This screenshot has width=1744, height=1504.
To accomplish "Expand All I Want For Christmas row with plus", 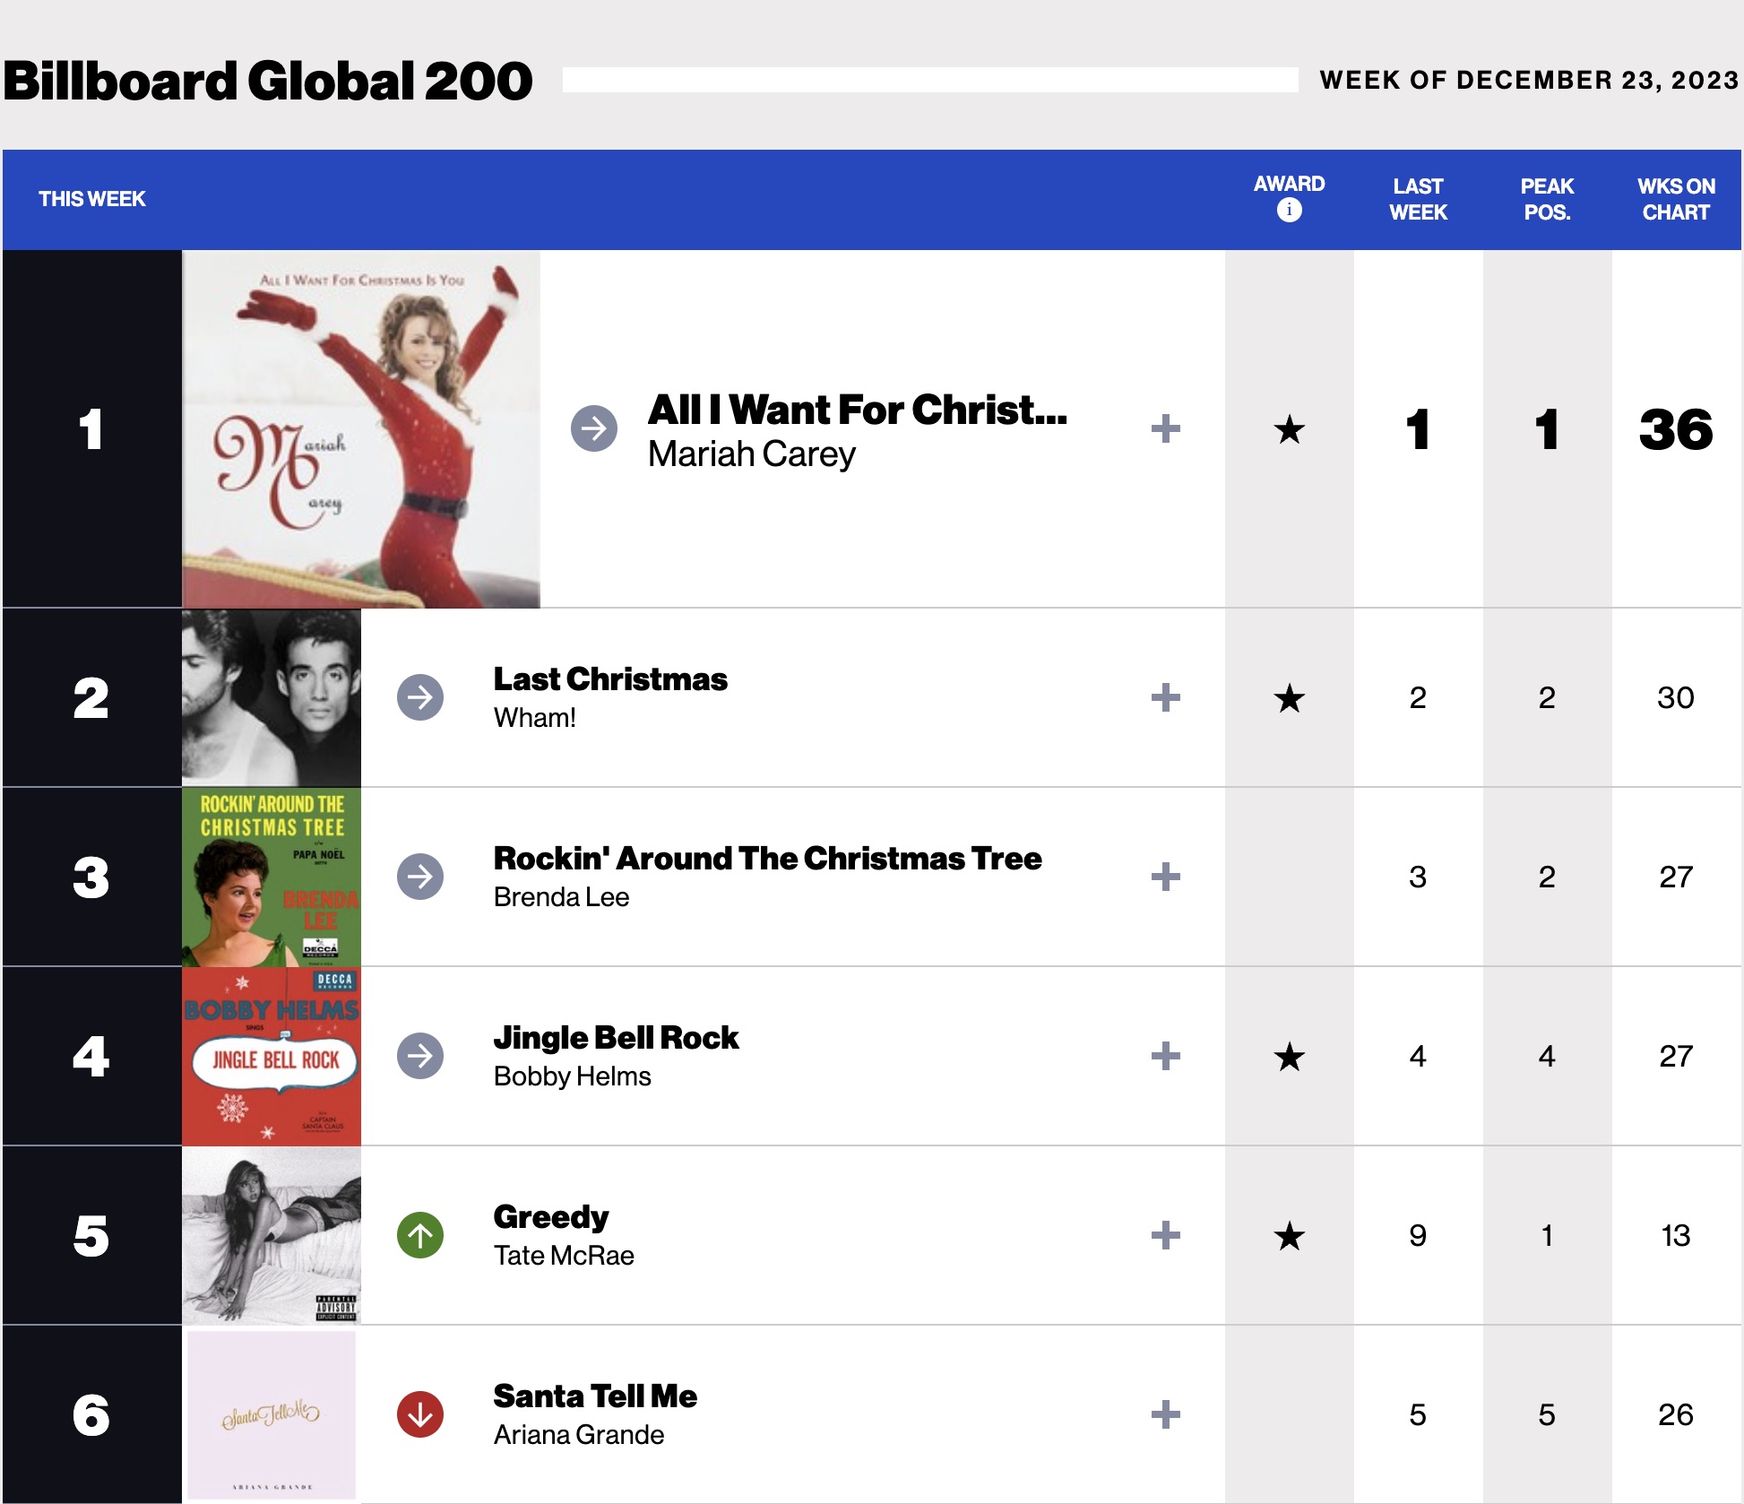I will pyautogui.click(x=1165, y=428).
